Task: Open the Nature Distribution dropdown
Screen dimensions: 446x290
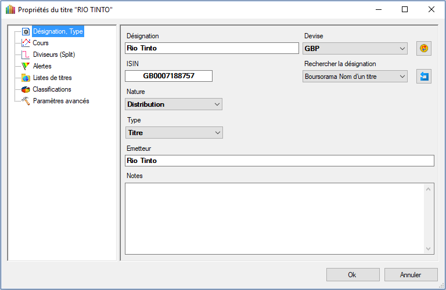Action: click(174, 104)
